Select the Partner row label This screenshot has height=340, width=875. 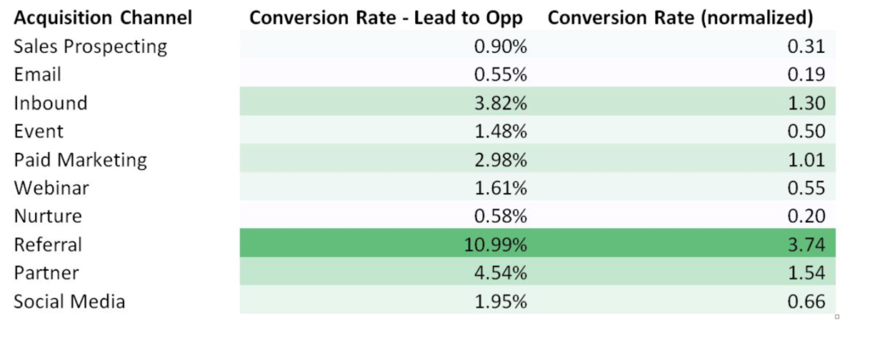point(46,273)
